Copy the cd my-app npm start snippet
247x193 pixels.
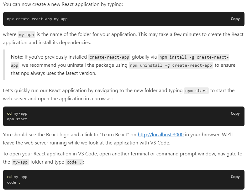[x=235, y=113]
